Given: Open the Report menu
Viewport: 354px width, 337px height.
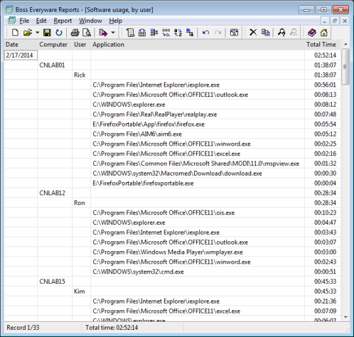Looking at the screenshot, I should coord(63,21).
